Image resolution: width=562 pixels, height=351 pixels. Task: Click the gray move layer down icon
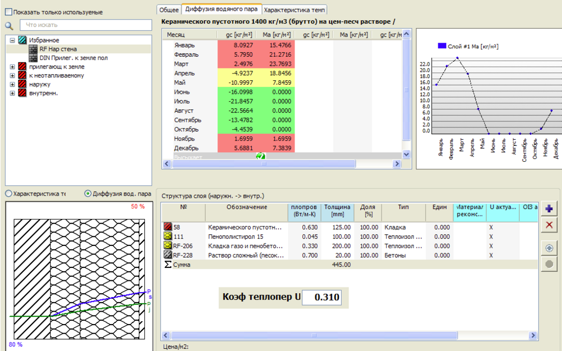click(549, 265)
